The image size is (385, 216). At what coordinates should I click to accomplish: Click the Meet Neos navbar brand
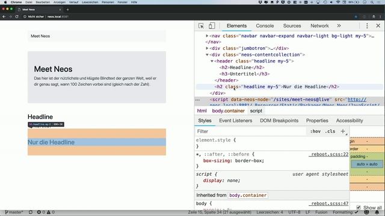(x=40, y=36)
